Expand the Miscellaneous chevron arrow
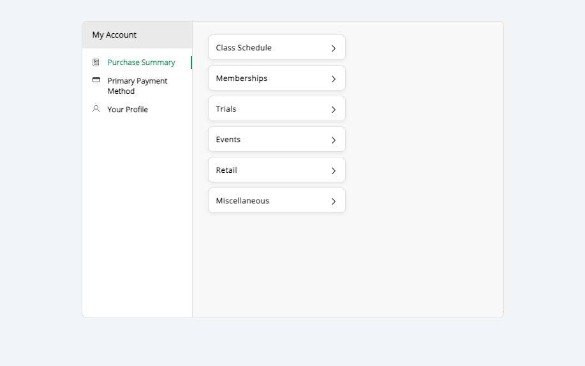The width and height of the screenshot is (585, 366). click(334, 201)
